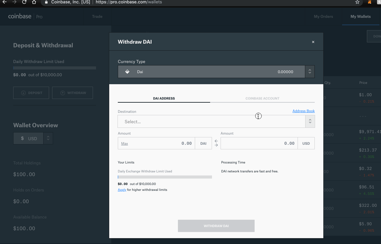Click the Coinbase Pro logo
This screenshot has width=381, height=244.
tap(25, 16)
